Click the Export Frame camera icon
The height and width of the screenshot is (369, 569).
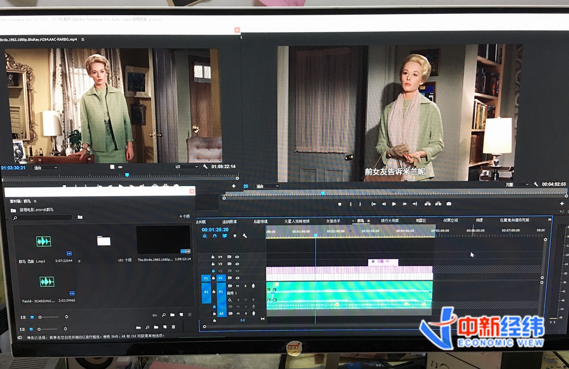[448, 204]
